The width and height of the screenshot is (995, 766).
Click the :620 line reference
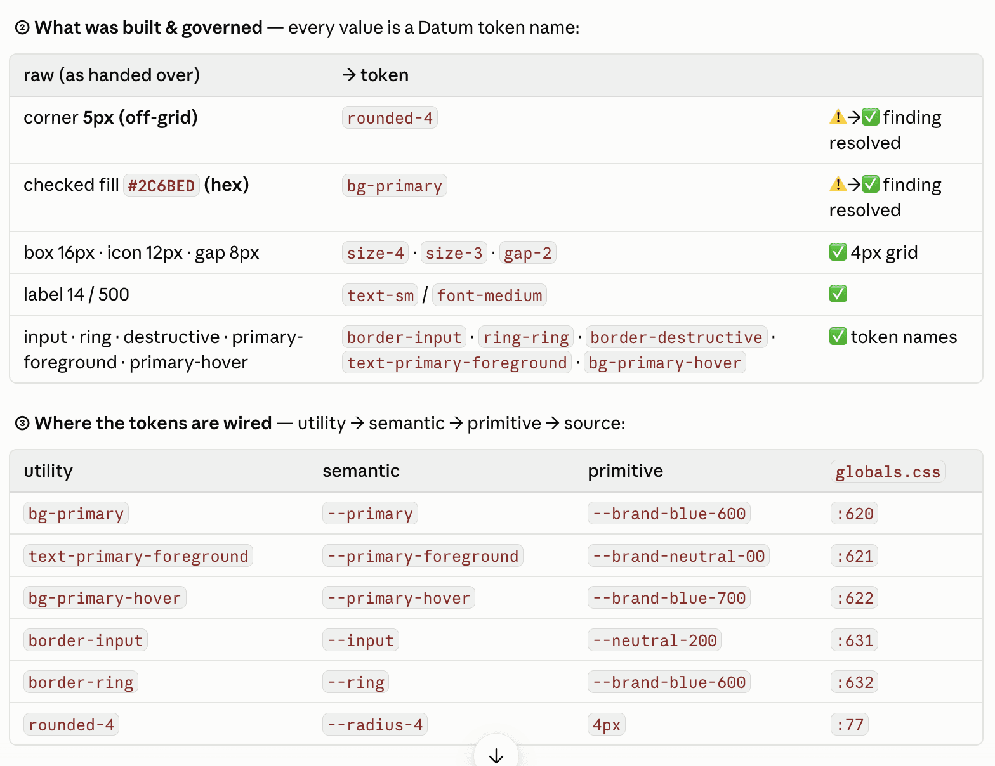854,514
